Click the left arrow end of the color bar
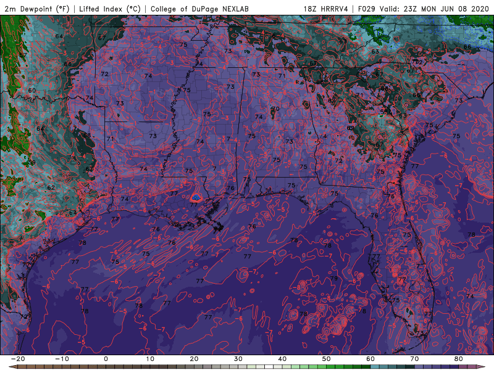 12,367
